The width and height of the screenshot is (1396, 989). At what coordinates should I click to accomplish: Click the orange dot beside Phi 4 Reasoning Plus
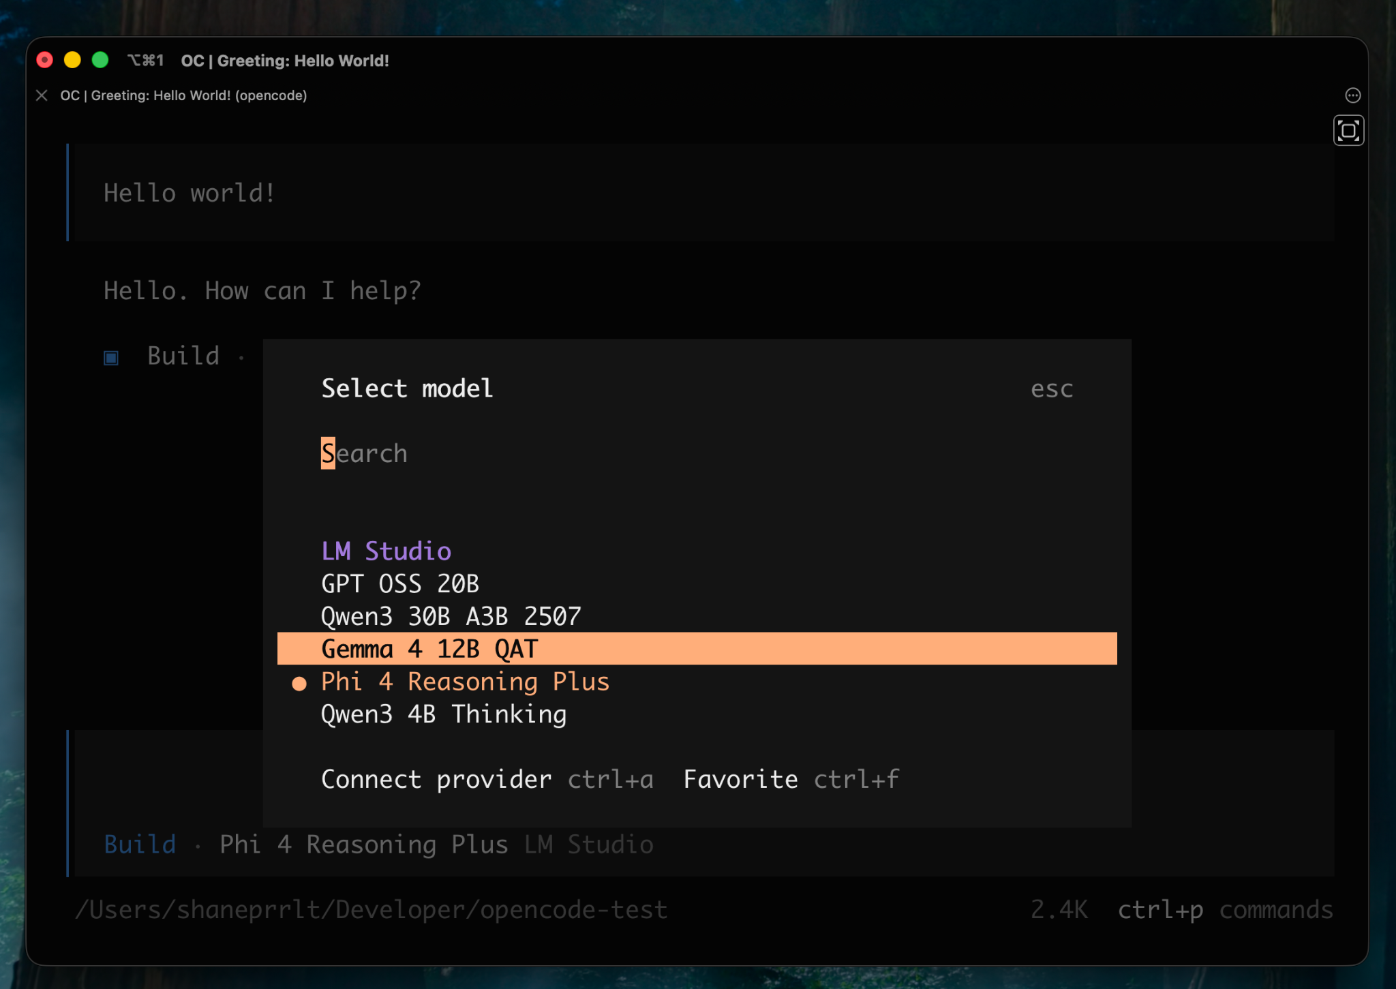(x=299, y=684)
